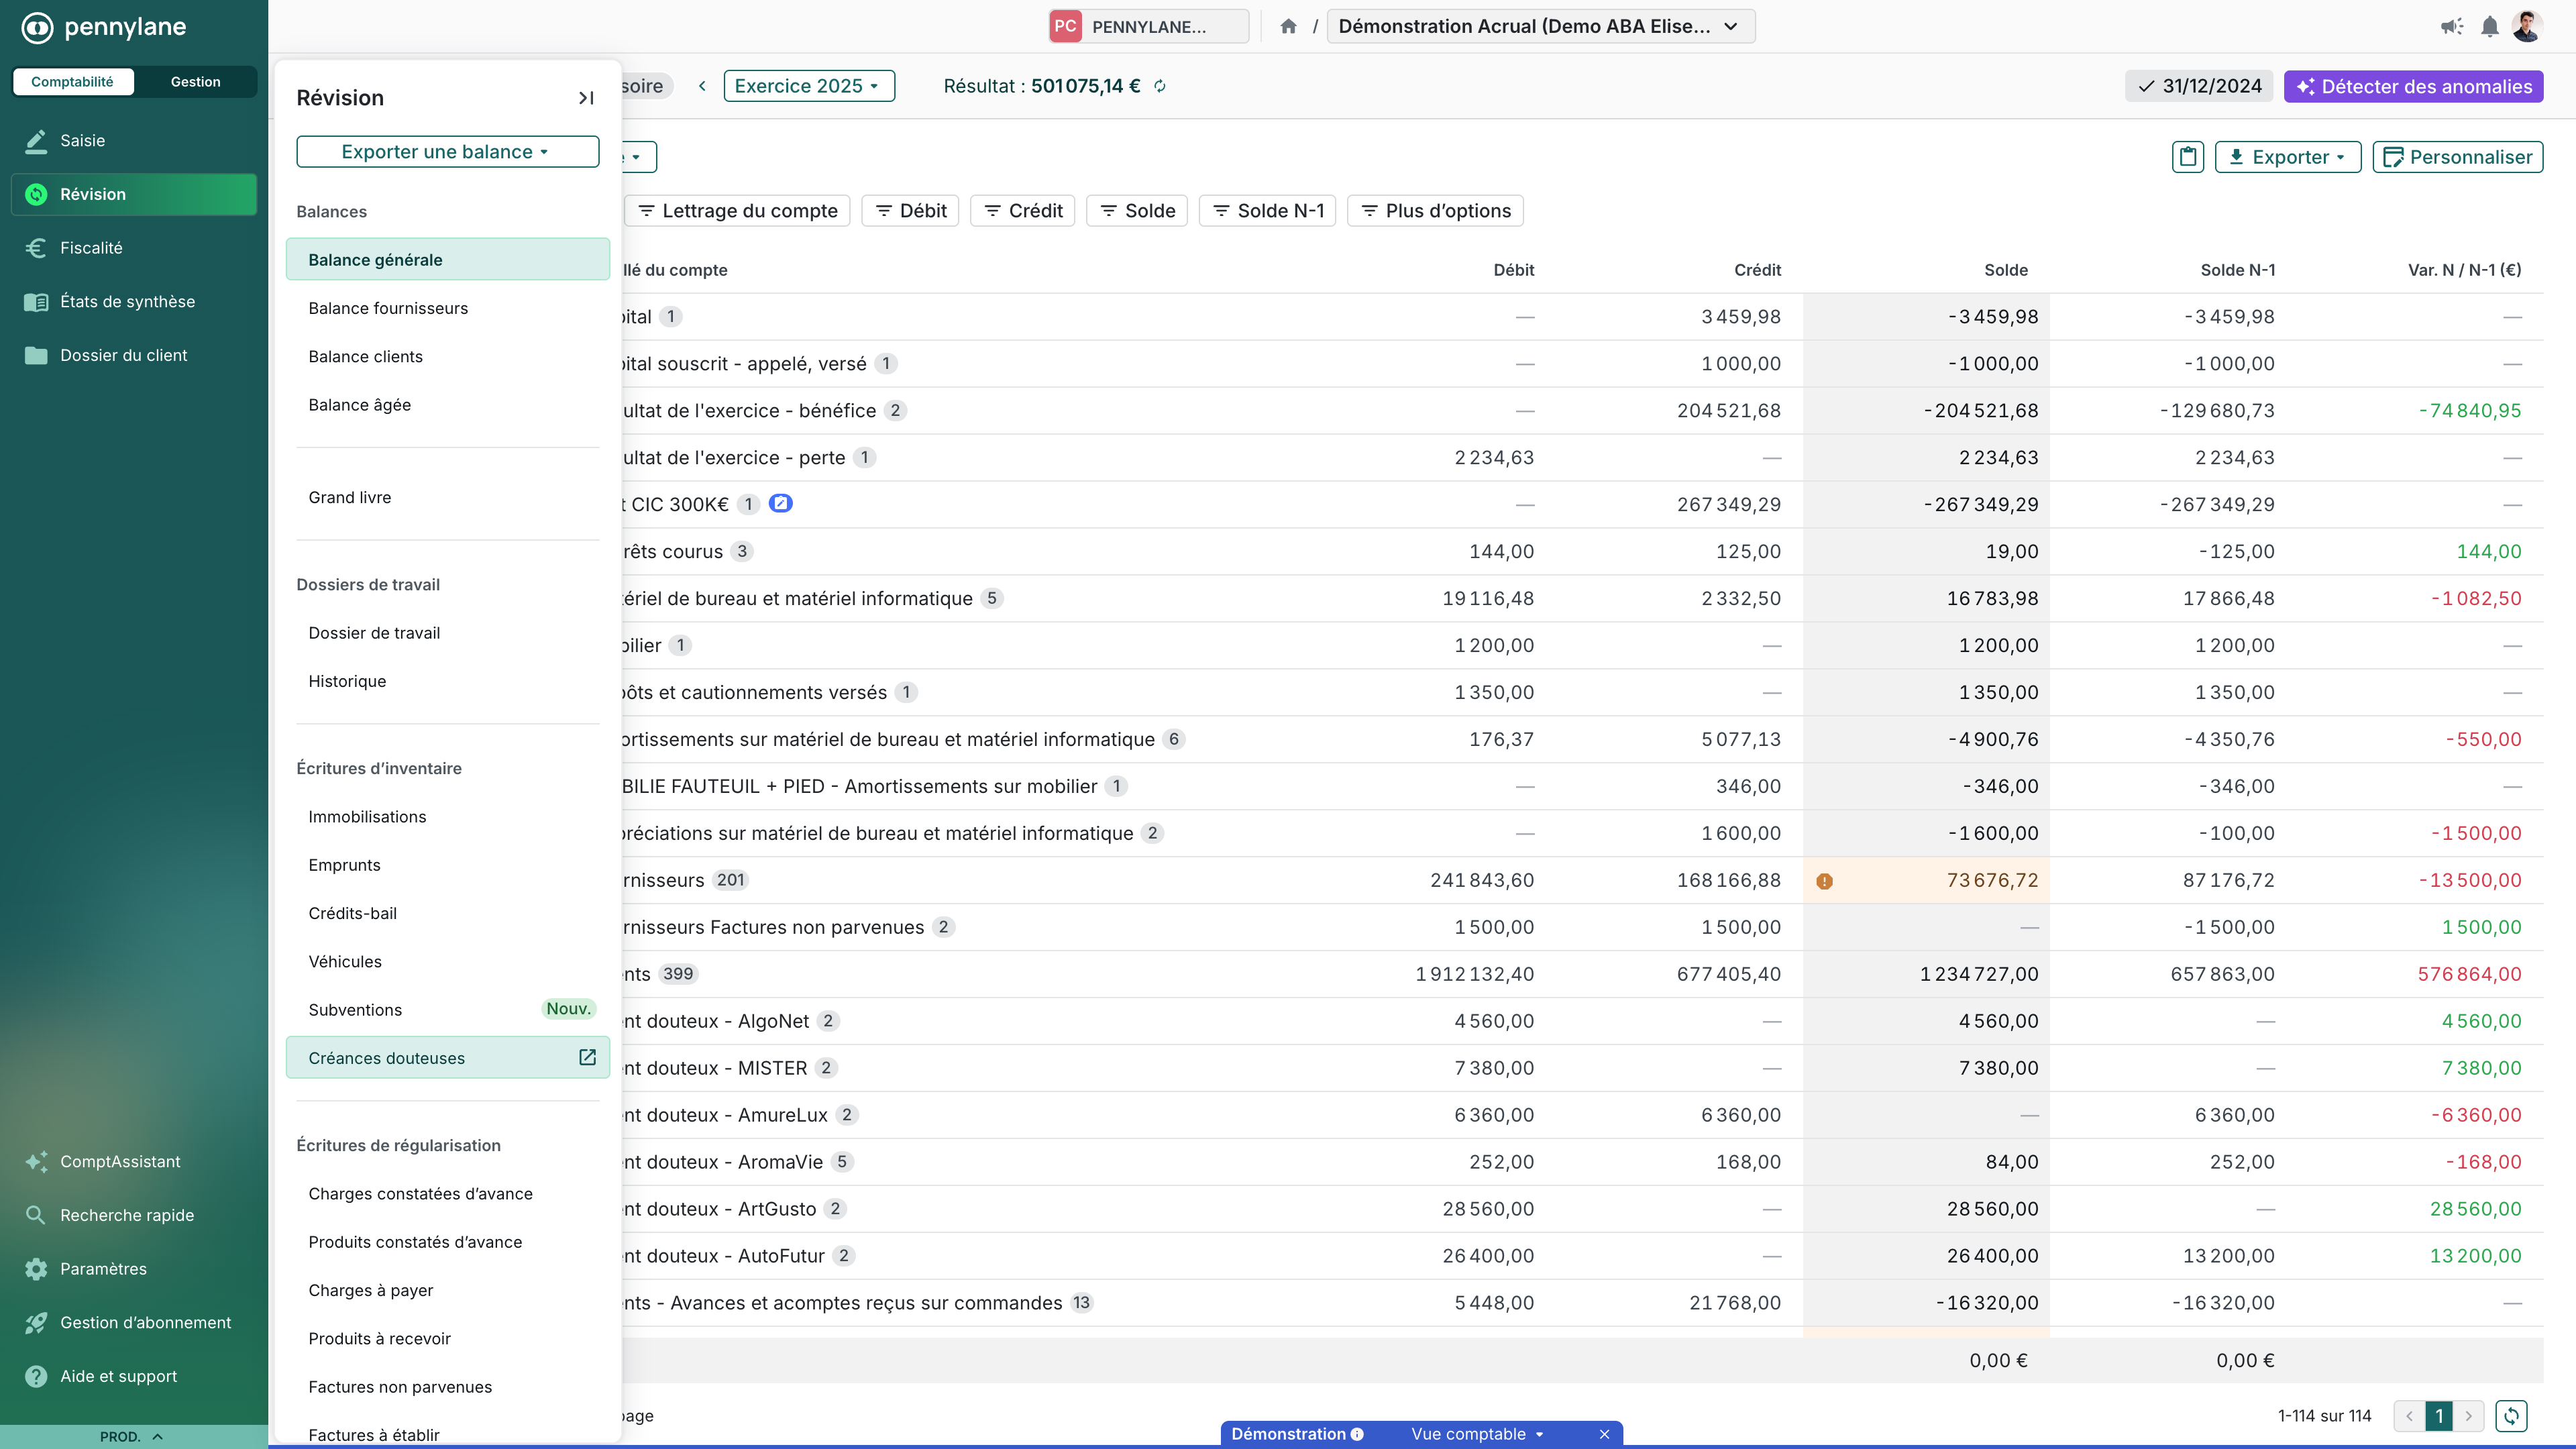Open the Solde N-1 filter
Image resolution: width=2576 pixels, height=1449 pixels.
tap(1267, 211)
